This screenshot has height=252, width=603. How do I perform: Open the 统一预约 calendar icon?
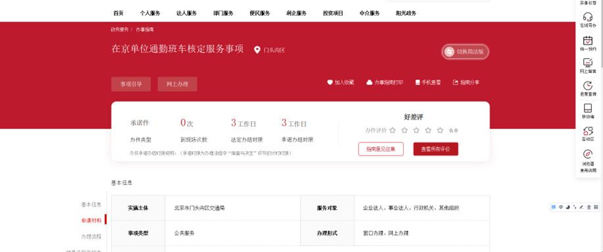click(x=588, y=40)
